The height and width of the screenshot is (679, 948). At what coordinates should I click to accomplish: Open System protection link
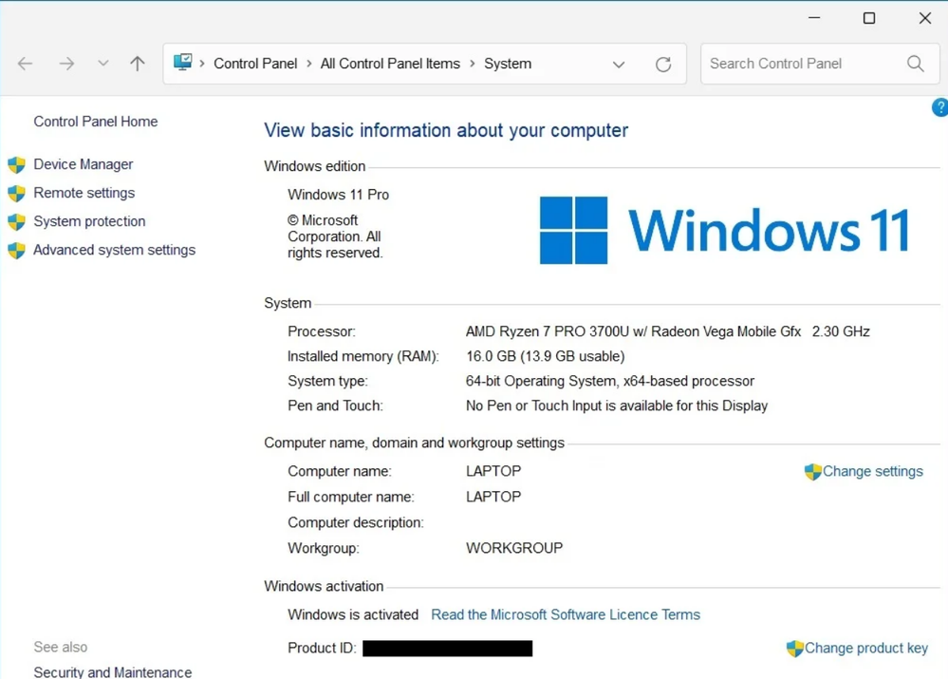point(89,221)
